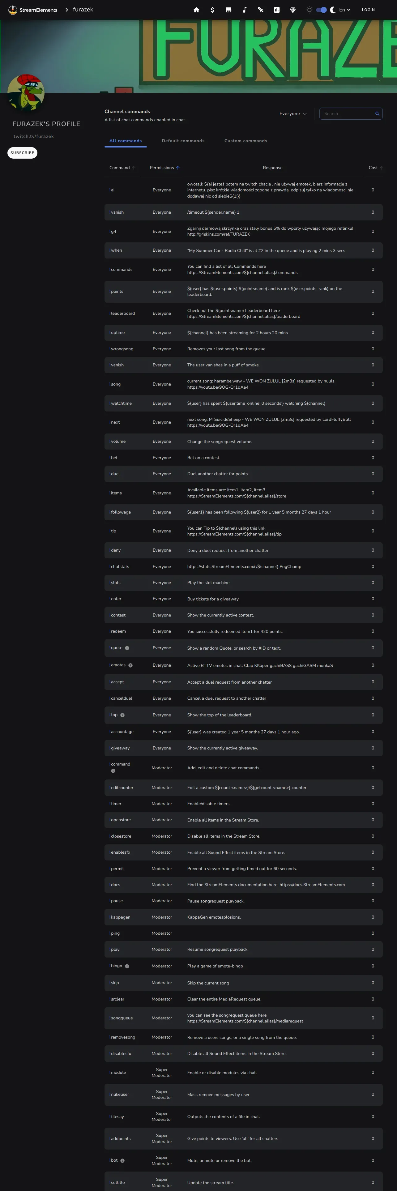
Task: Open the sword duel icon in navbar
Action: click(261, 10)
